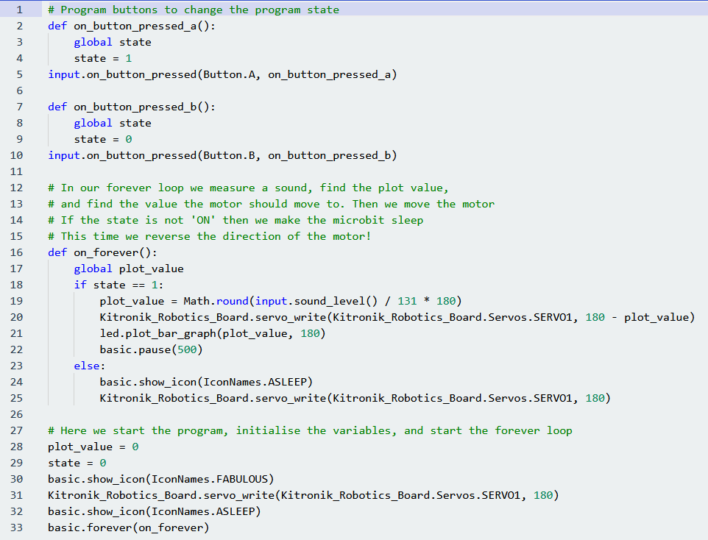
Task: Click line number 1 in the gutter
Action: pos(17,10)
